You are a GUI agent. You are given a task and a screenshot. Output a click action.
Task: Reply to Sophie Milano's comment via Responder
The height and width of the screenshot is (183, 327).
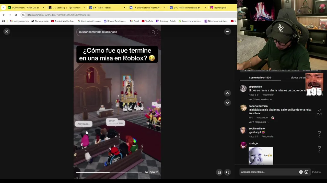coord(267,136)
